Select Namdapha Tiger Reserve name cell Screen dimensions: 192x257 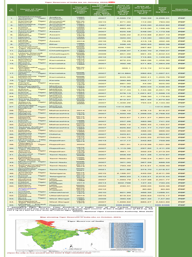[32, 25]
